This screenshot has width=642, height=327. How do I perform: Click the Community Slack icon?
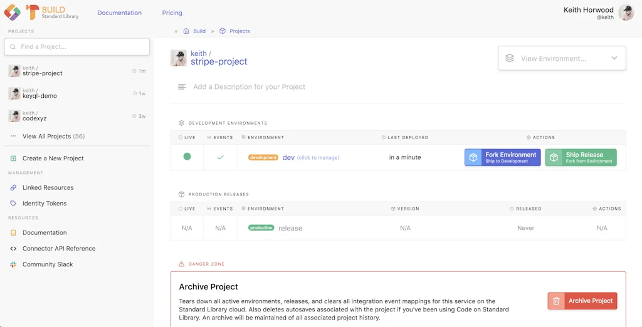point(13,264)
